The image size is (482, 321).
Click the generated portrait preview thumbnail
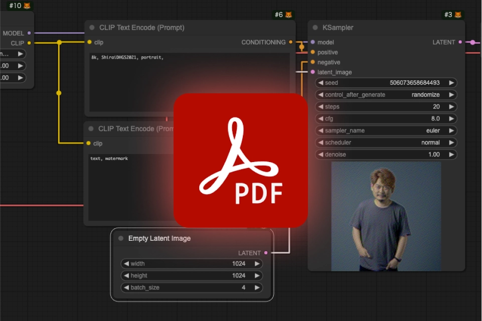coord(386,217)
